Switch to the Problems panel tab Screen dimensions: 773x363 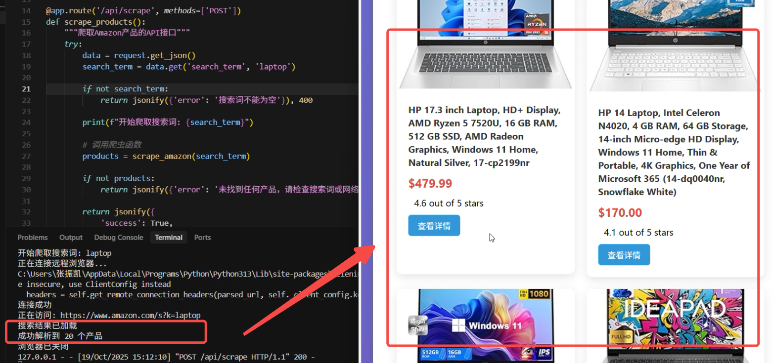tap(33, 238)
